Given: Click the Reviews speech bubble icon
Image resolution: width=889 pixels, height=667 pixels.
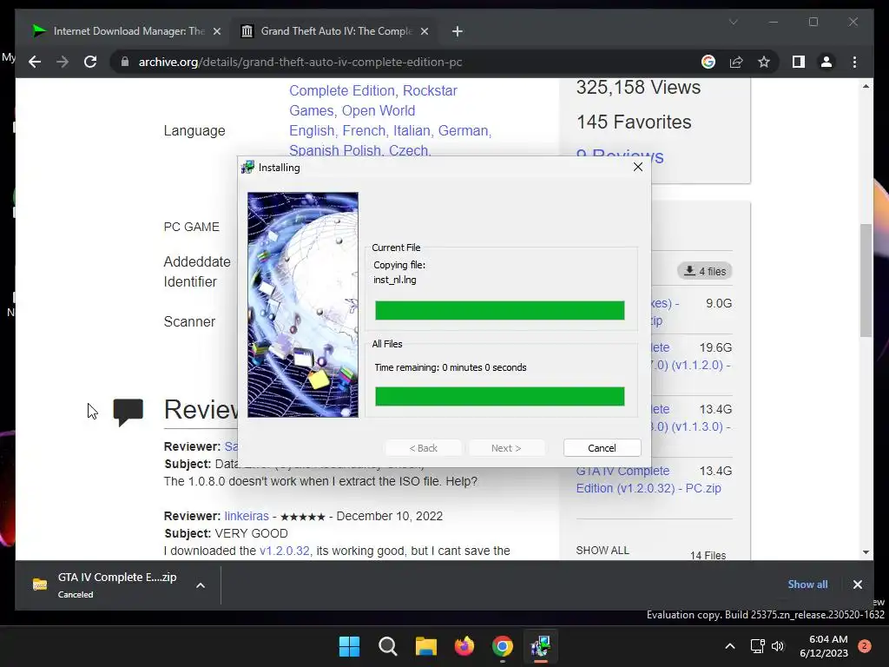Looking at the screenshot, I should pos(128,412).
